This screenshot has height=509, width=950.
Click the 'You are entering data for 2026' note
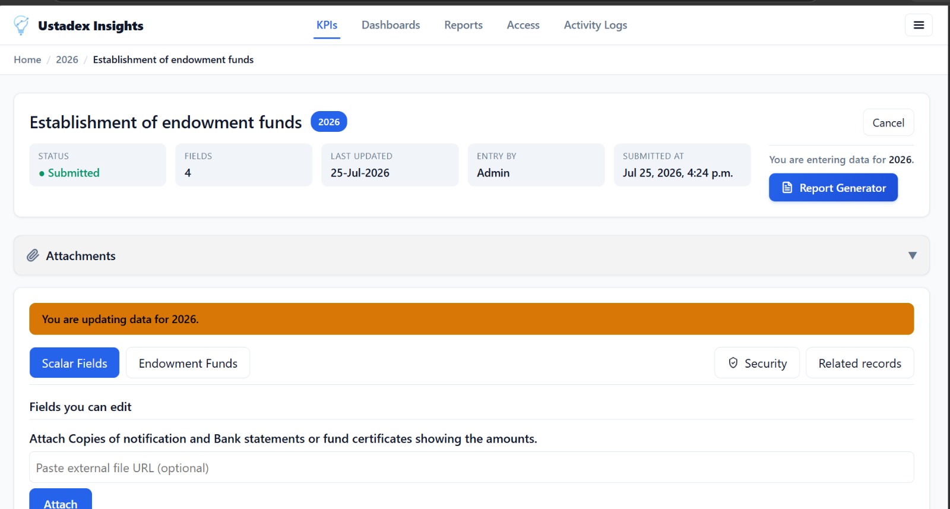[841, 160]
